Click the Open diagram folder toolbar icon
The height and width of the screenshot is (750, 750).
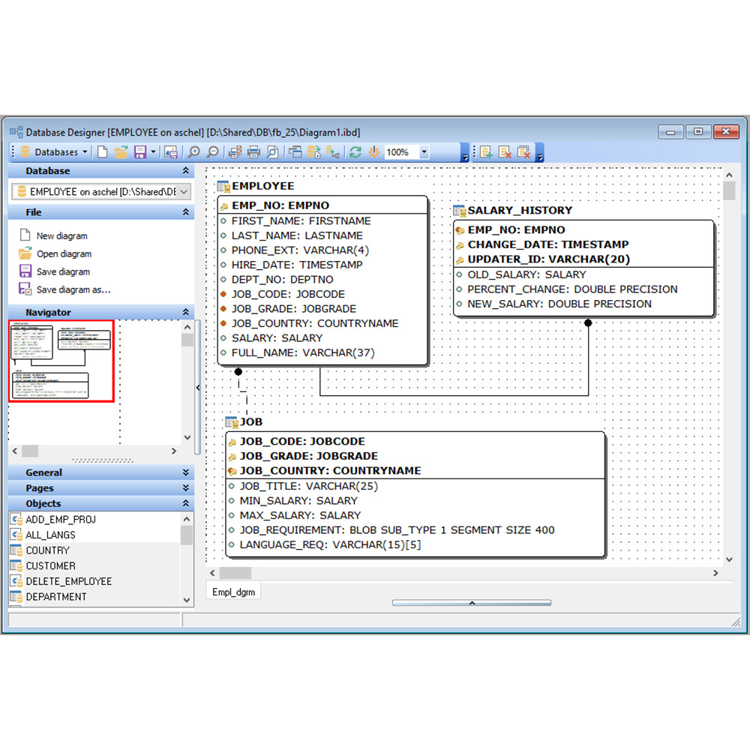click(x=121, y=152)
